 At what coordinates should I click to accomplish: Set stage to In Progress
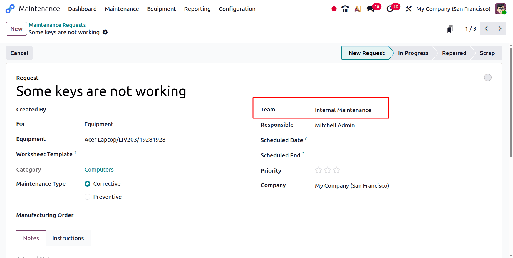tap(413, 53)
